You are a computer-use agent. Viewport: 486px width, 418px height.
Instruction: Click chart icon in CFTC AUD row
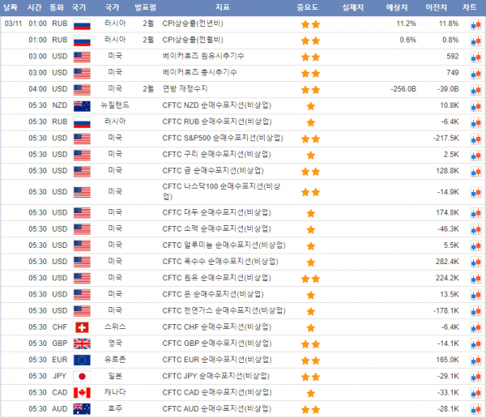[x=475, y=409]
